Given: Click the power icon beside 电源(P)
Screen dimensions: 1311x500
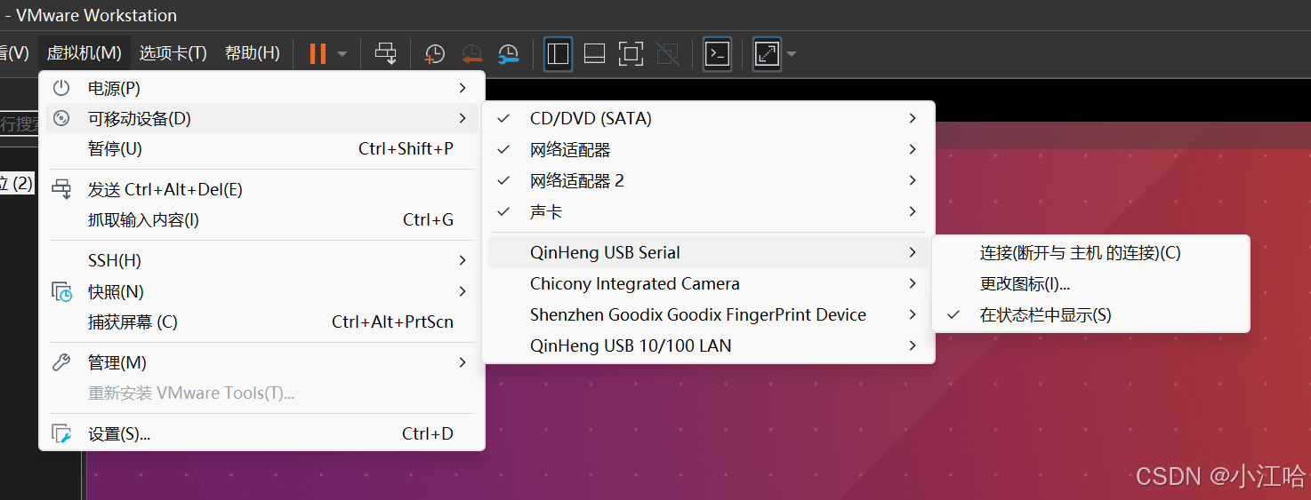Looking at the screenshot, I should [61, 88].
